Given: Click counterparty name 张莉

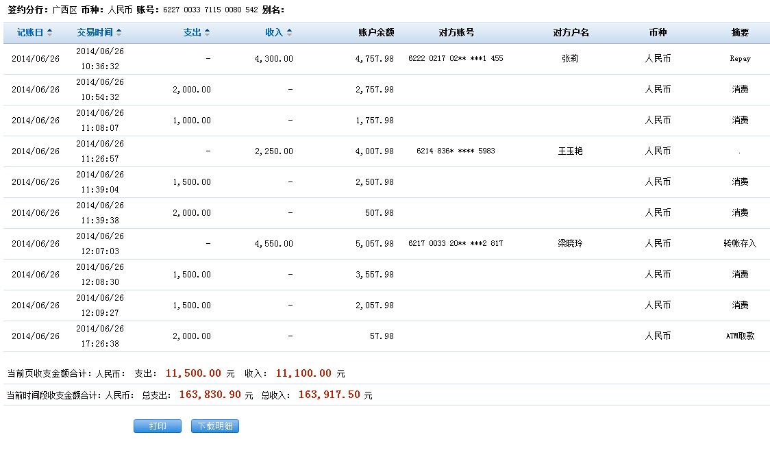Looking at the screenshot, I should (570, 59).
